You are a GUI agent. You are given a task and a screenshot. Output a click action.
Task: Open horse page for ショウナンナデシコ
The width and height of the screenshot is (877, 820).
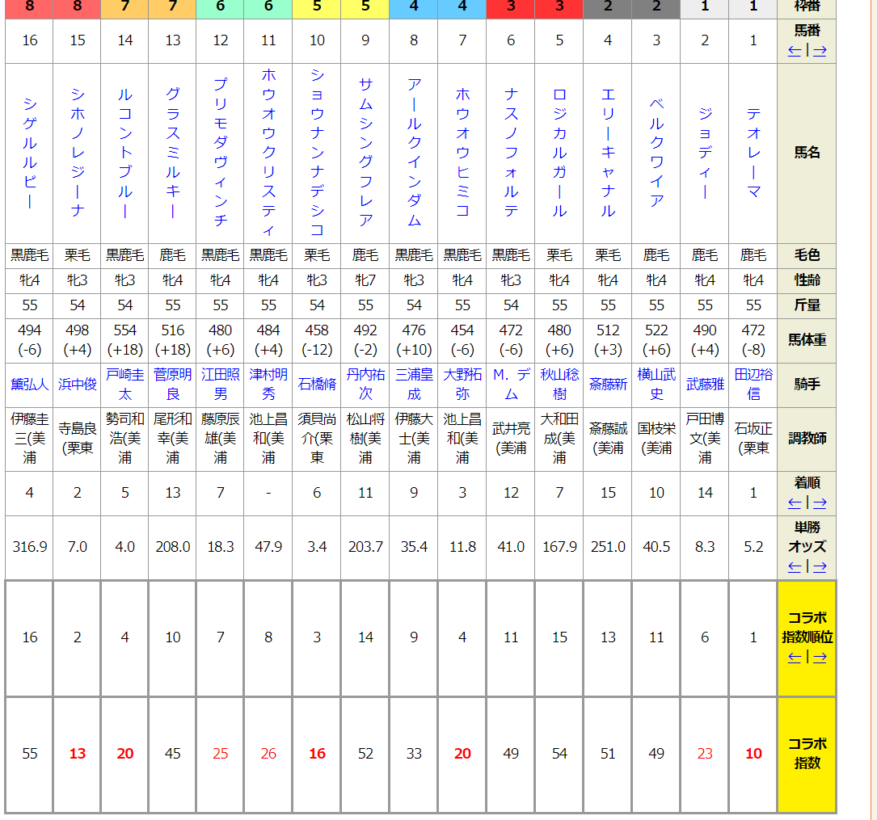317,153
